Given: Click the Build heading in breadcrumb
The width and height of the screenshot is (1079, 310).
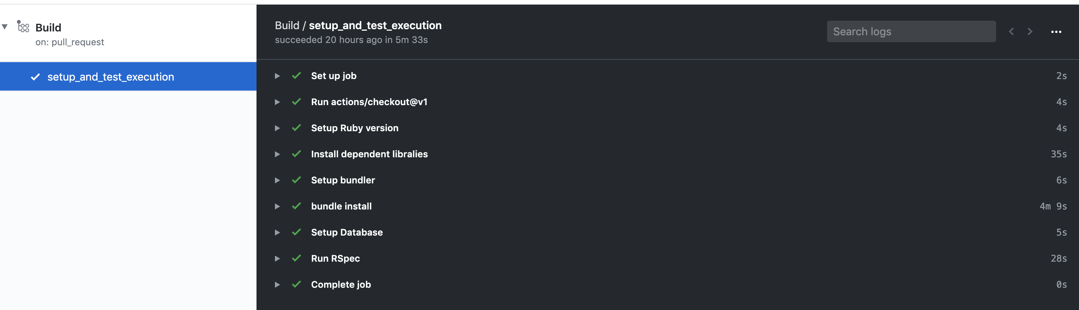Looking at the screenshot, I should coord(287,25).
